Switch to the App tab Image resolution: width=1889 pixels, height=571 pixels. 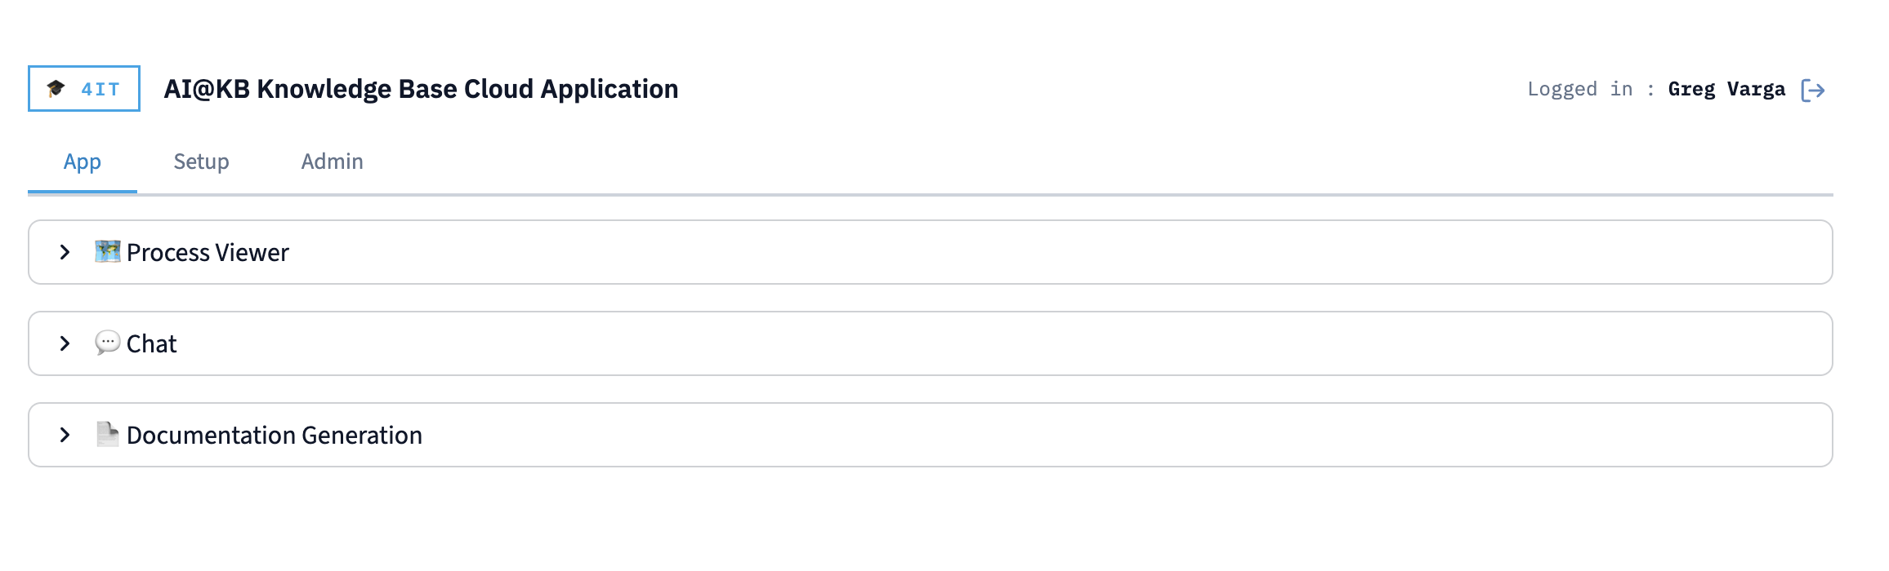83,162
